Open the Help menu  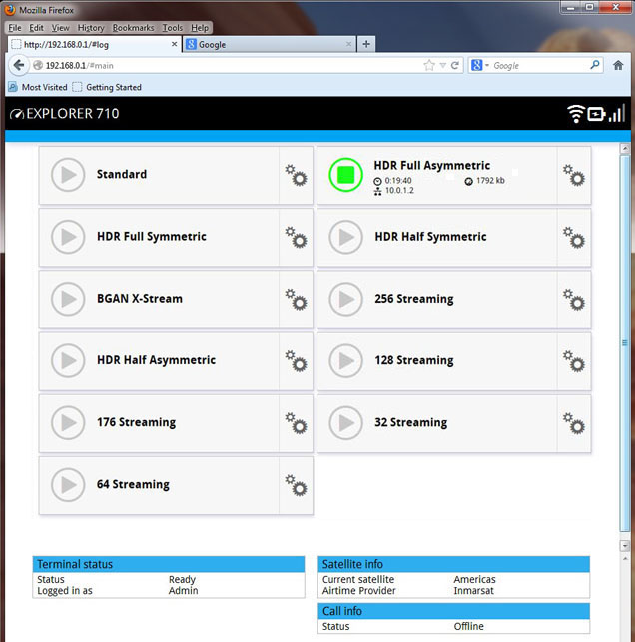(200, 28)
